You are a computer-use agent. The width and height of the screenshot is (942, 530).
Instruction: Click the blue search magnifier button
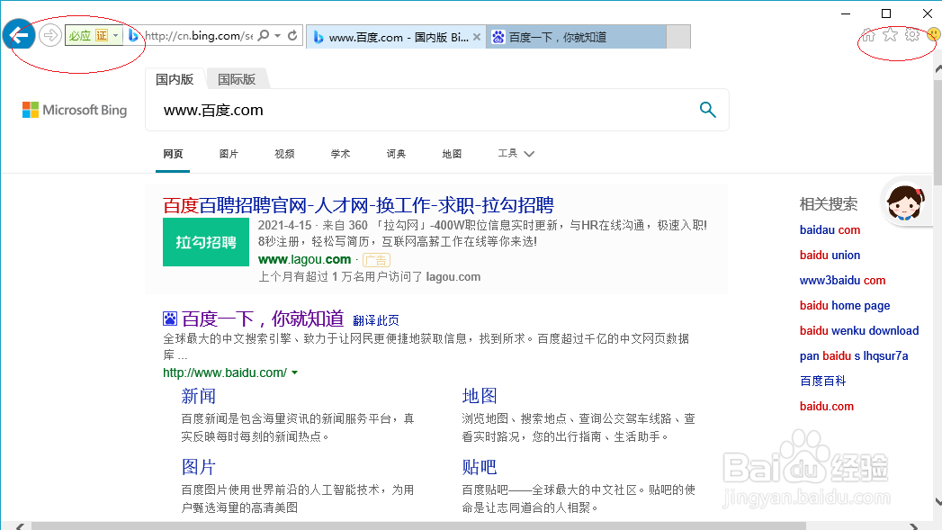(708, 110)
